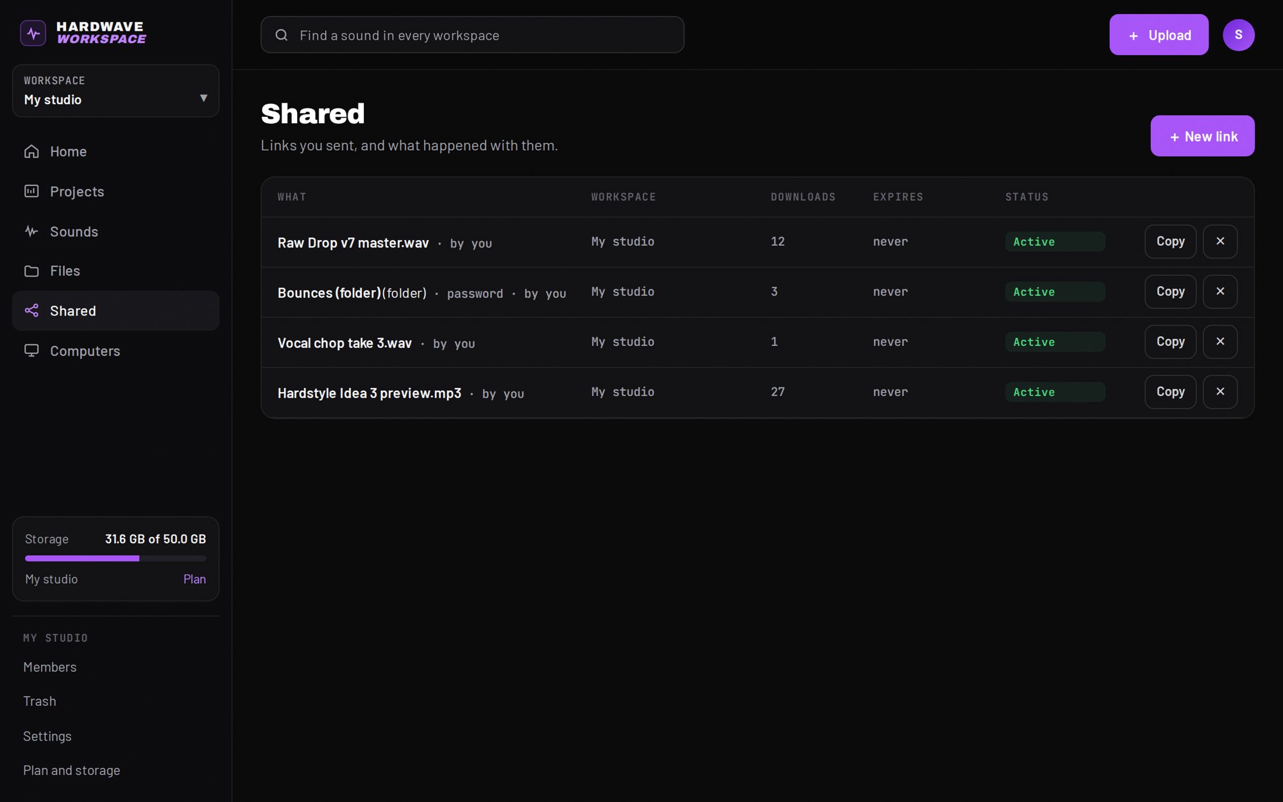Click the Computers monitor icon
This screenshot has width=1283, height=802.
[31, 351]
